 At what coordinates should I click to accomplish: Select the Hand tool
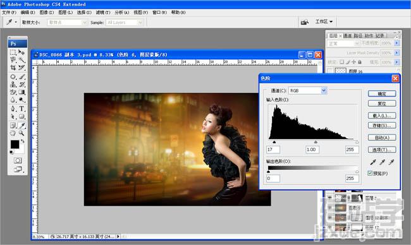(x=13, y=133)
